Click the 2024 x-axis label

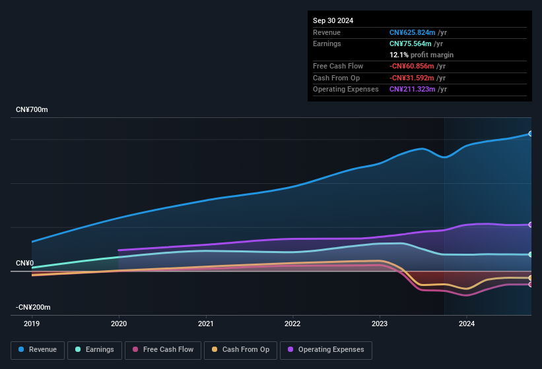(x=467, y=324)
